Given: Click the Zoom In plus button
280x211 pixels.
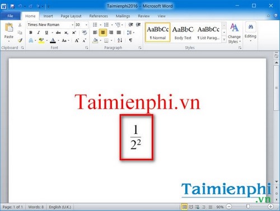Looking at the screenshot, I should coord(270,207).
